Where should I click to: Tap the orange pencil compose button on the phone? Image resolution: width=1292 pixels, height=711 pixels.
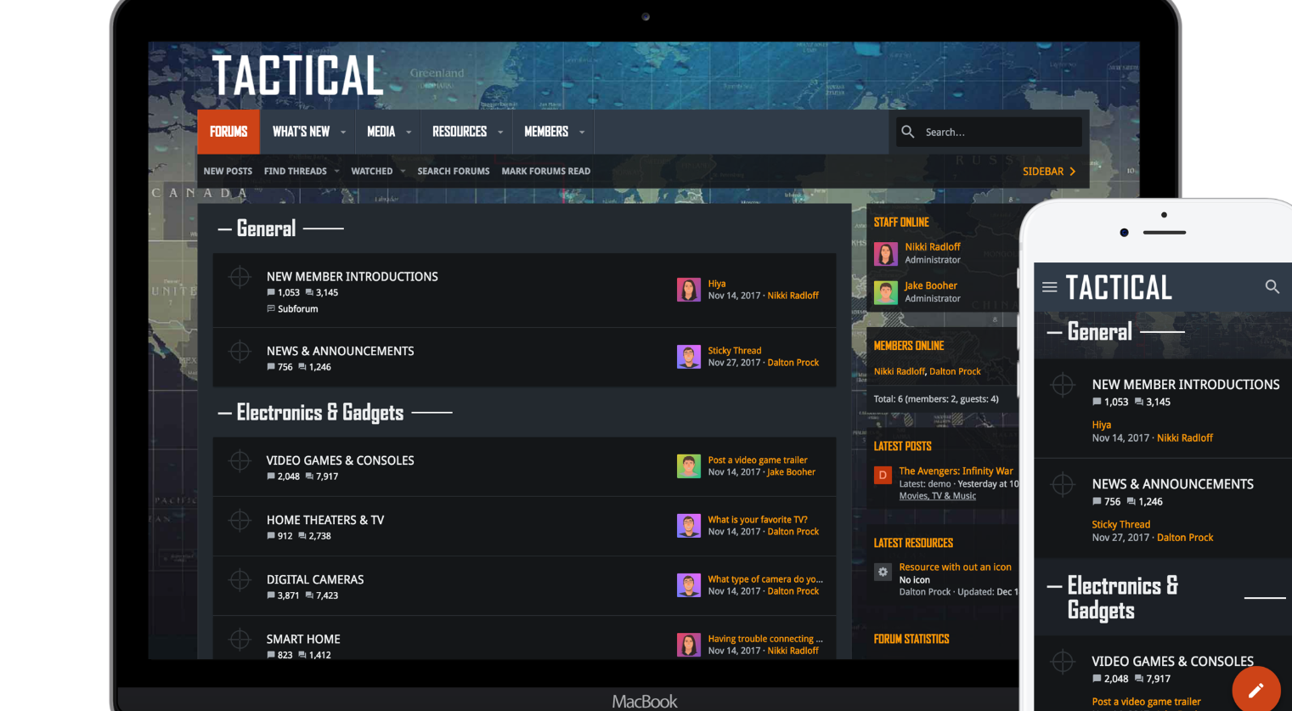[x=1256, y=690]
